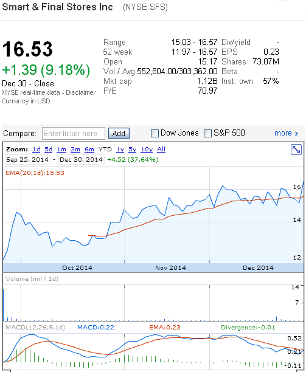This screenshot has height=372, width=306.
Task: Open the more comparisons link
Action: (287, 133)
